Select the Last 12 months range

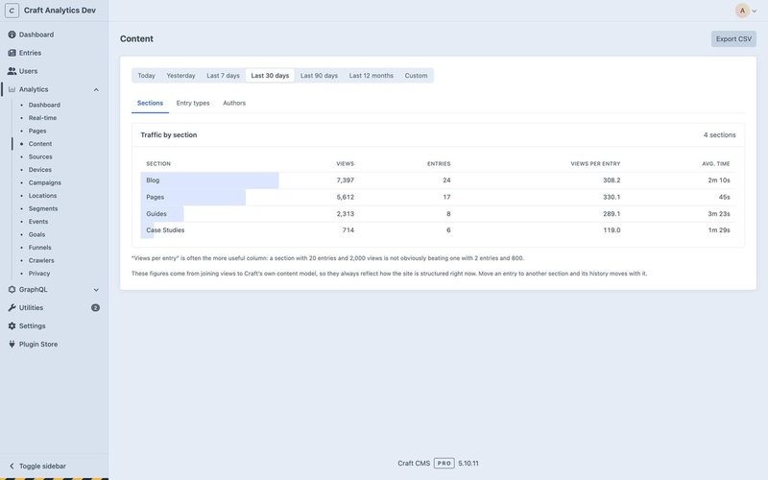point(371,76)
